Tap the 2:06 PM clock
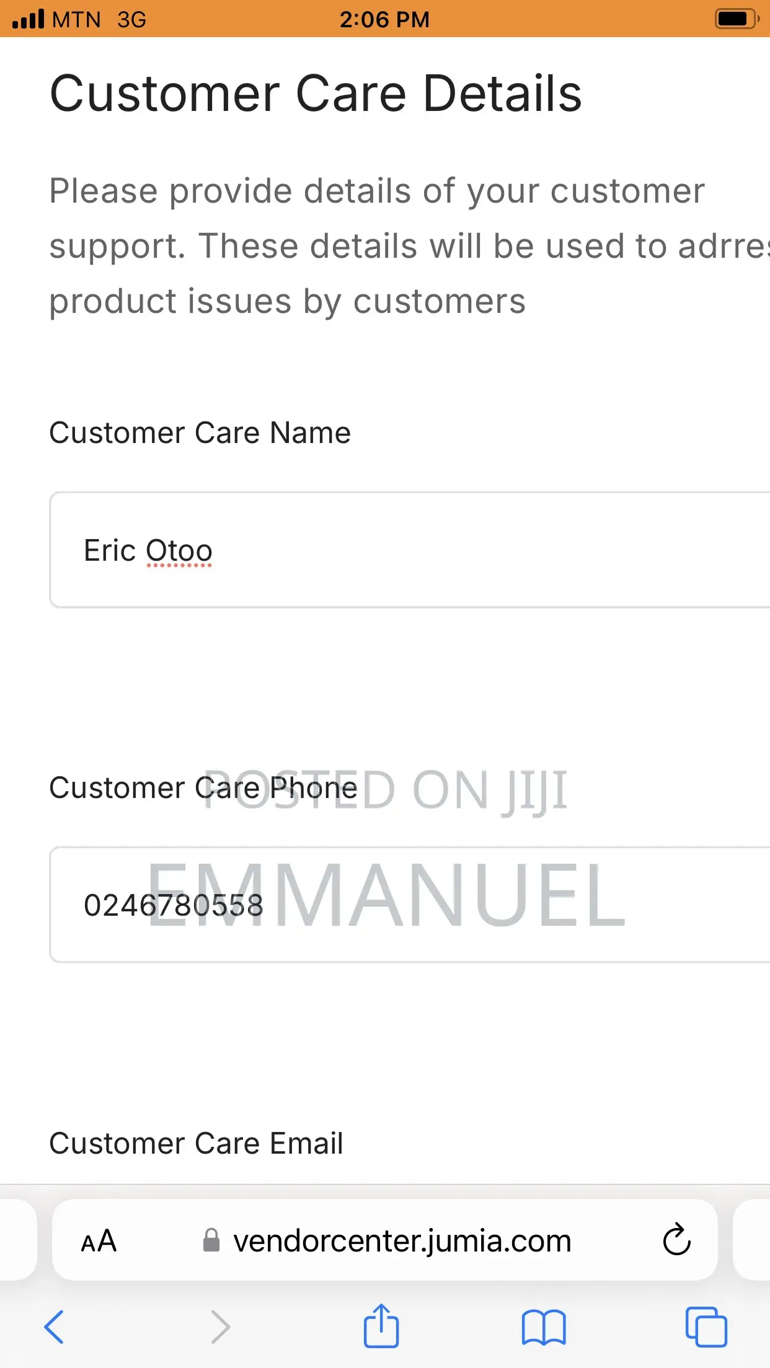 tap(384, 19)
